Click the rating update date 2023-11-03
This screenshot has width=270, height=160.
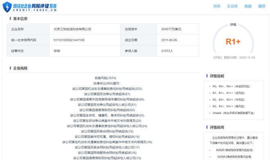tap(247, 58)
